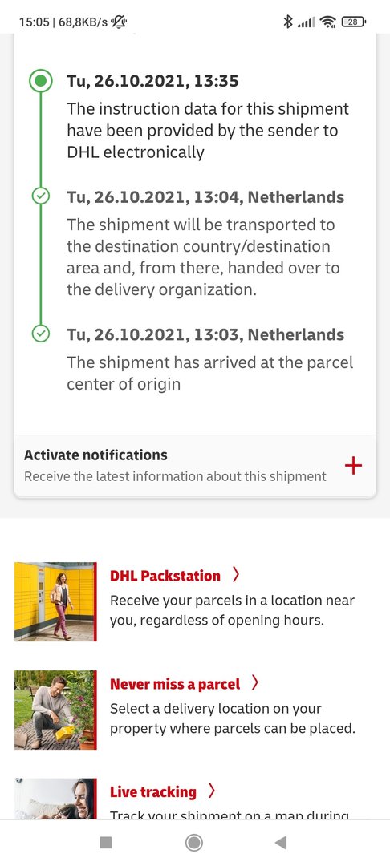390x866 pixels.
Task: Open the Live tracking chevron arrow
Action: tap(212, 791)
